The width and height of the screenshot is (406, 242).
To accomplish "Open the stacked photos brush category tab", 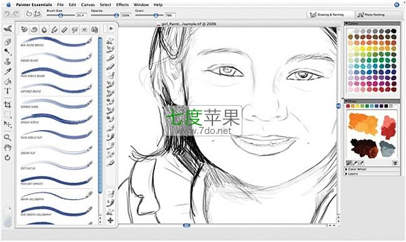I will pos(95,29).
